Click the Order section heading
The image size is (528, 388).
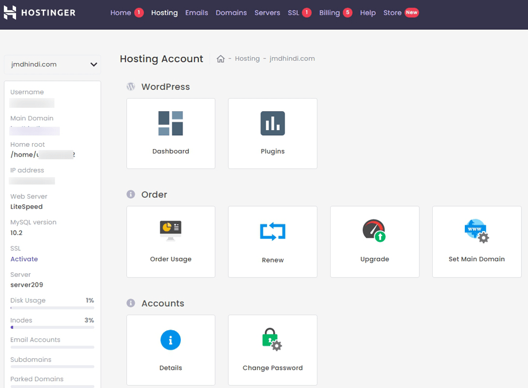coord(154,195)
